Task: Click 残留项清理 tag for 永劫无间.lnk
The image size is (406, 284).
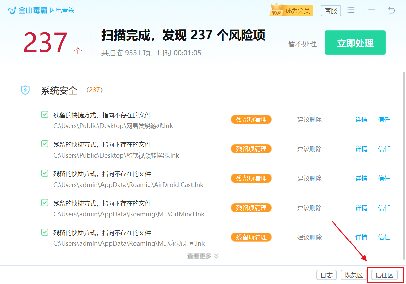Action: (x=251, y=237)
